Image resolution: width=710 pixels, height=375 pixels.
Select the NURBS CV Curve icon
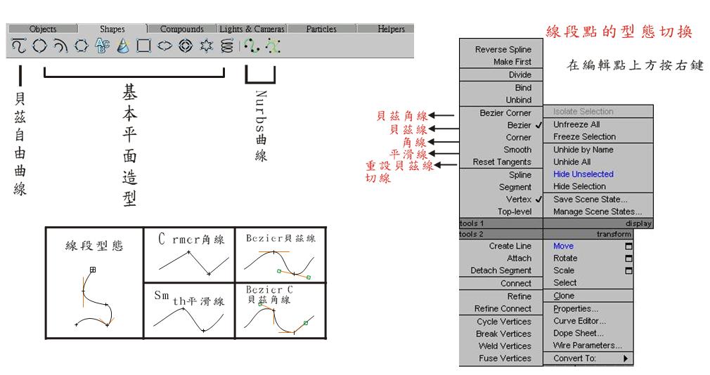pyautogui.click(x=273, y=46)
